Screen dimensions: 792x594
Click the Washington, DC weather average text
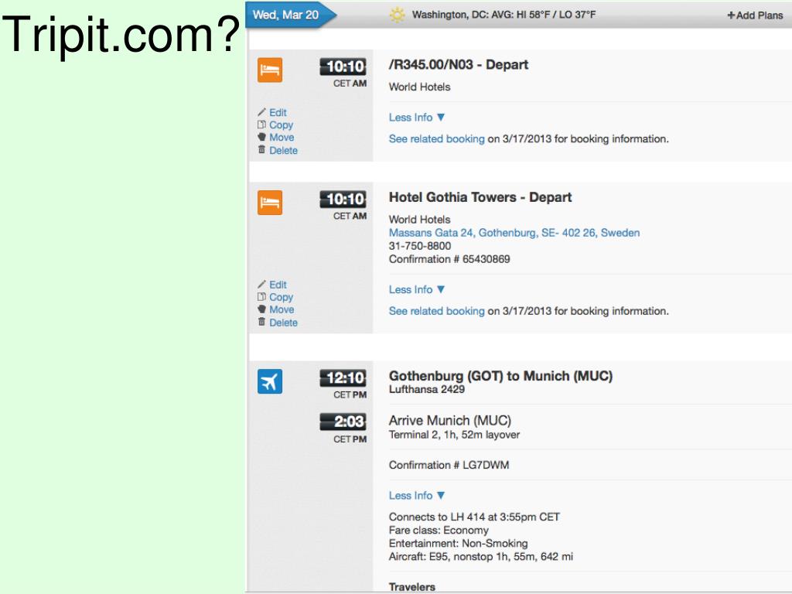coord(504,15)
